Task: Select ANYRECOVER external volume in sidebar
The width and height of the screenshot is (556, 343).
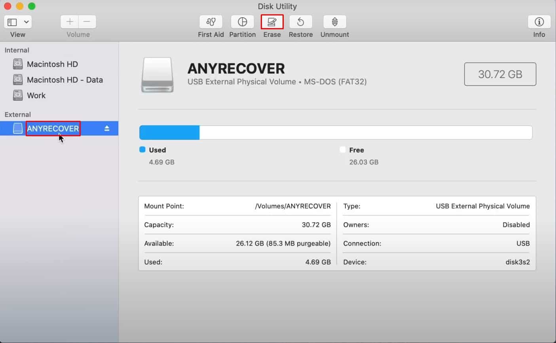Action: pyautogui.click(x=59, y=128)
